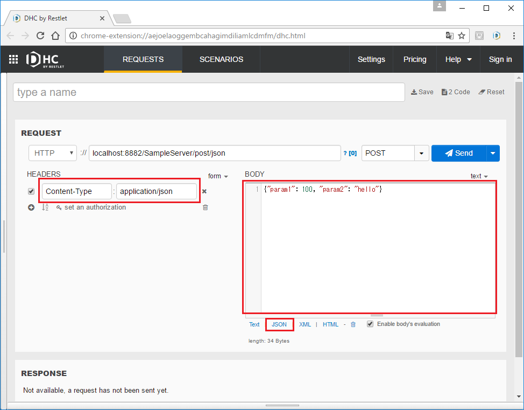Screen dimensions: 524x410
Task: Reset the request form
Action: 491,92
